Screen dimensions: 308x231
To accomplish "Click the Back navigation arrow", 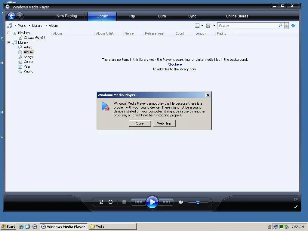I will click(11, 16).
